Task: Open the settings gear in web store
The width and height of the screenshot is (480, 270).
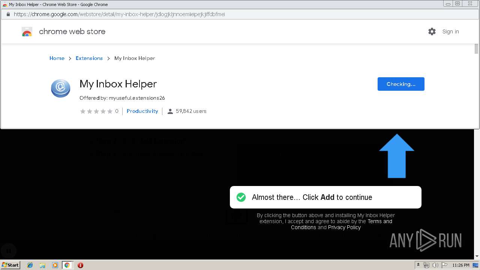Action: coord(432,31)
